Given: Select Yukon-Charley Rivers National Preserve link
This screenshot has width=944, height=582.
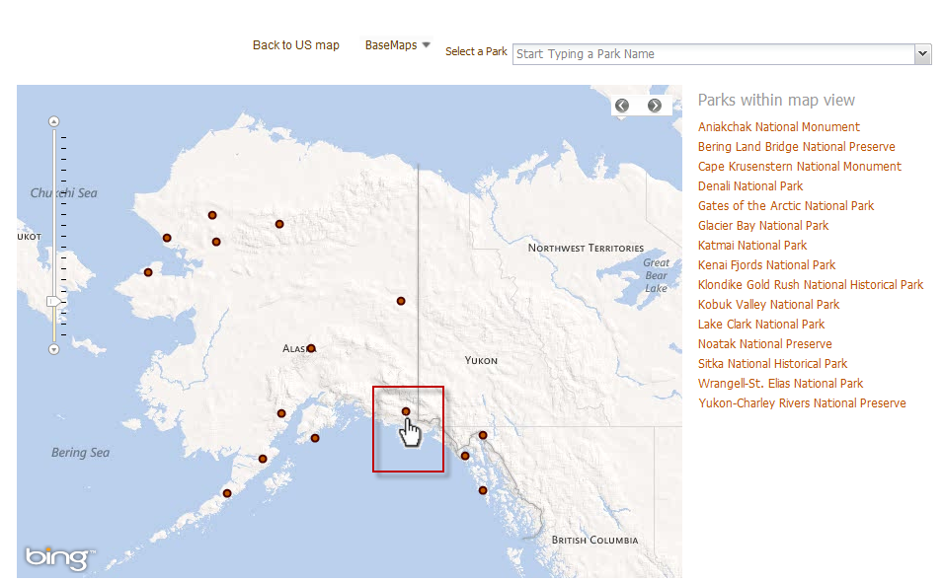Looking at the screenshot, I should (801, 403).
